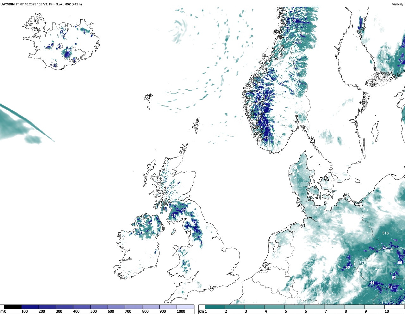This screenshot has height=314, width=405.
Task: Click the initial time 07.10.2025 15Z text
Action: (x=31, y=4)
